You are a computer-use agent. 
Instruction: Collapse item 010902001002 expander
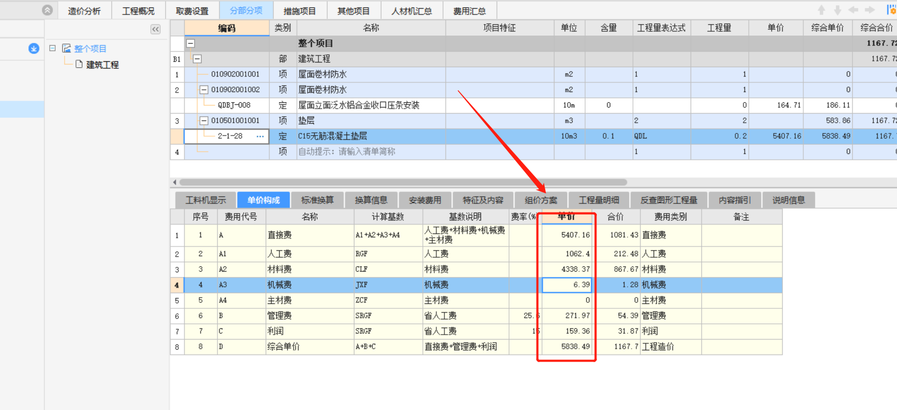click(204, 90)
